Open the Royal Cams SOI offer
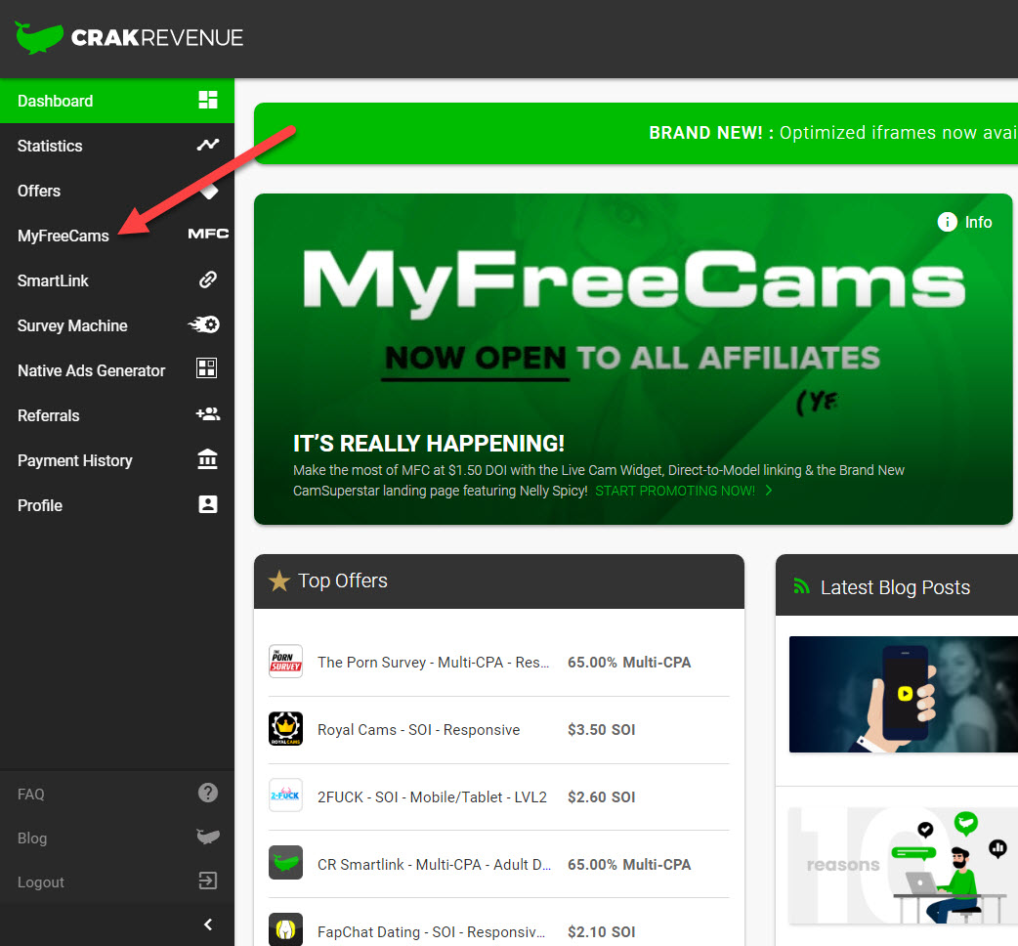Viewport: 1018px width, 946px height. coord(418,730)
